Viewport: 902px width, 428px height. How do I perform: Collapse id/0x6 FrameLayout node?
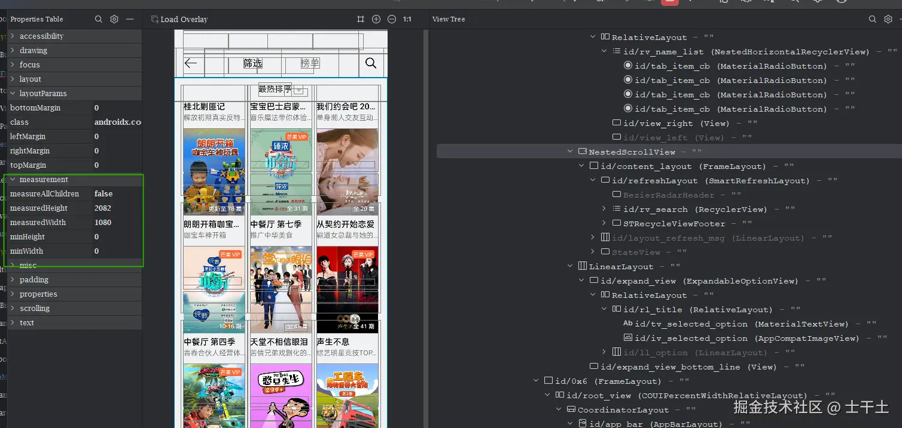536,381
